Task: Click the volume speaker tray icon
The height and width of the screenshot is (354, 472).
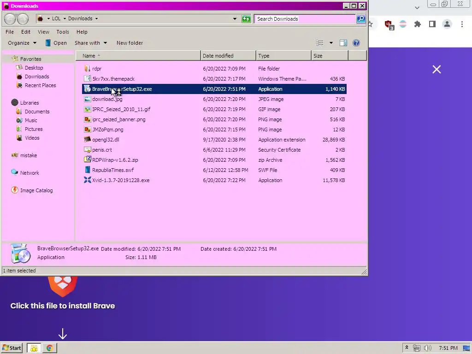Action: [x=427, y=348]
